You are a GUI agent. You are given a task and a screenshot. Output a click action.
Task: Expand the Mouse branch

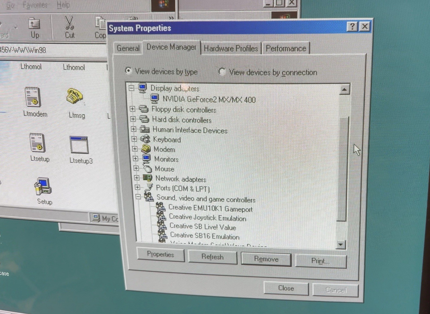tap(136, 168)
